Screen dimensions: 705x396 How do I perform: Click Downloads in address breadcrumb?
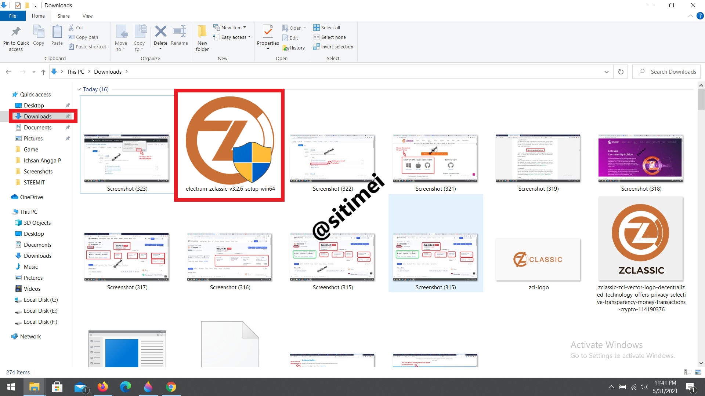tap(108, 72)
